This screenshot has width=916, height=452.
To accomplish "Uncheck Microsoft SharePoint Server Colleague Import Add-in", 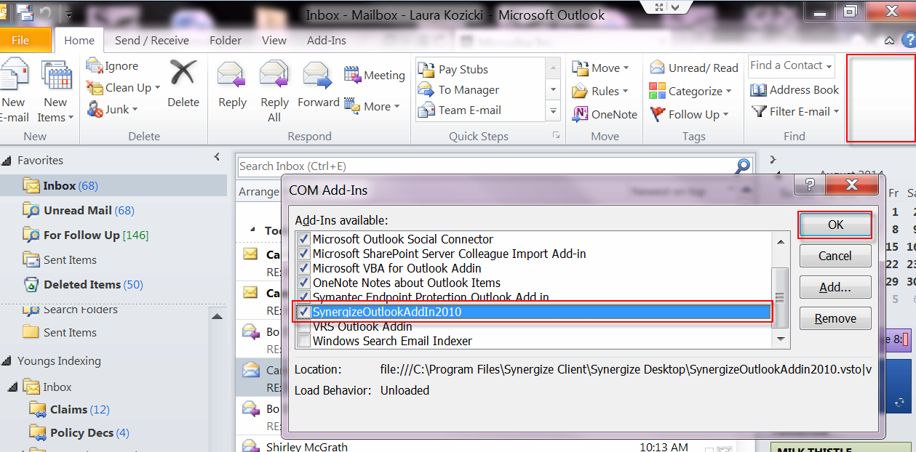I will click(303, 254).
